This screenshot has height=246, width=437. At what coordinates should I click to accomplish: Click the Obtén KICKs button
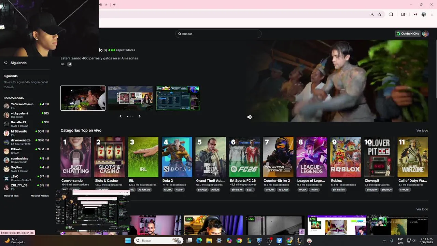click(408, 34)
